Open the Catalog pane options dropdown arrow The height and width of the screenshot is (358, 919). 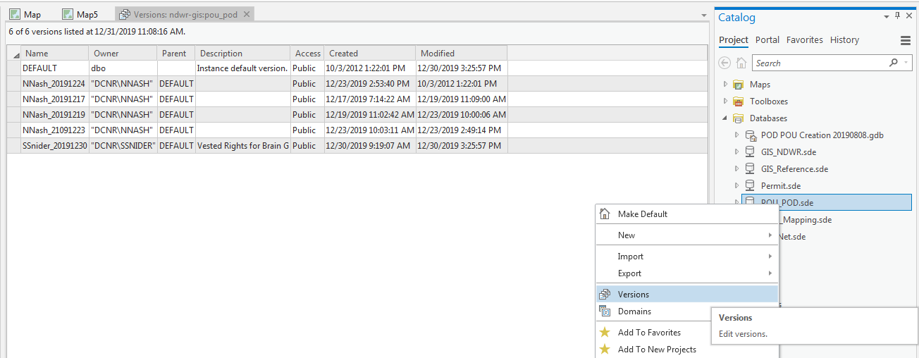[887, 16]
